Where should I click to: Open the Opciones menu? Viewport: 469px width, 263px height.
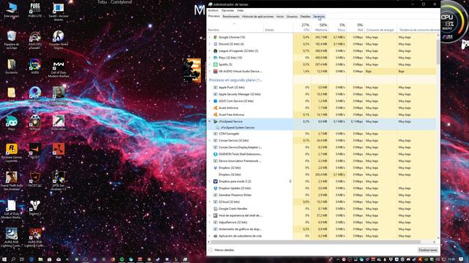coord(227,10)
